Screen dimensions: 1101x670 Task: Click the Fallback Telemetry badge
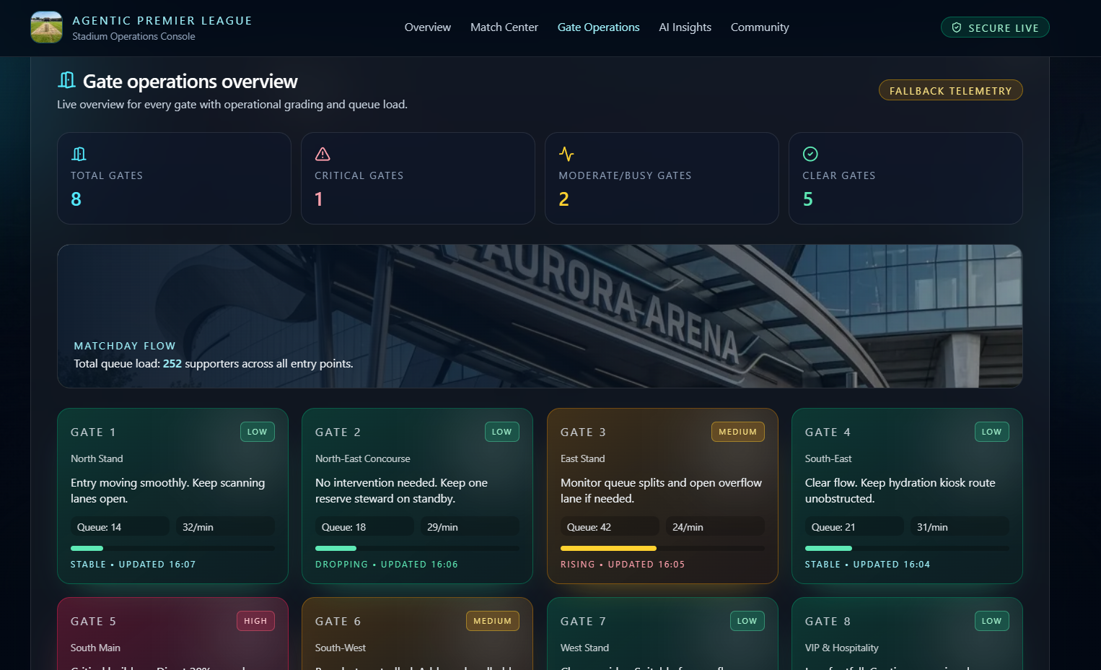click(951, 90)
